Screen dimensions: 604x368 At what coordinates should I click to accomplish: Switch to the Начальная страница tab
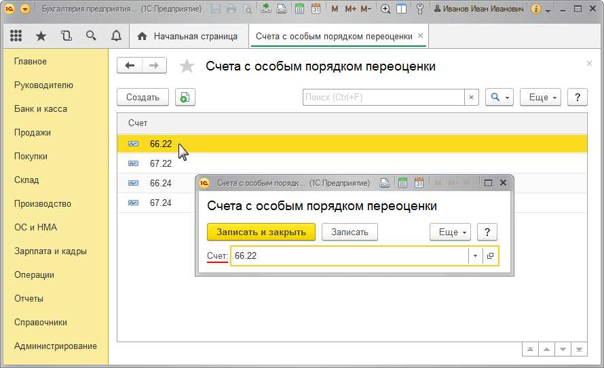(188, 36)
